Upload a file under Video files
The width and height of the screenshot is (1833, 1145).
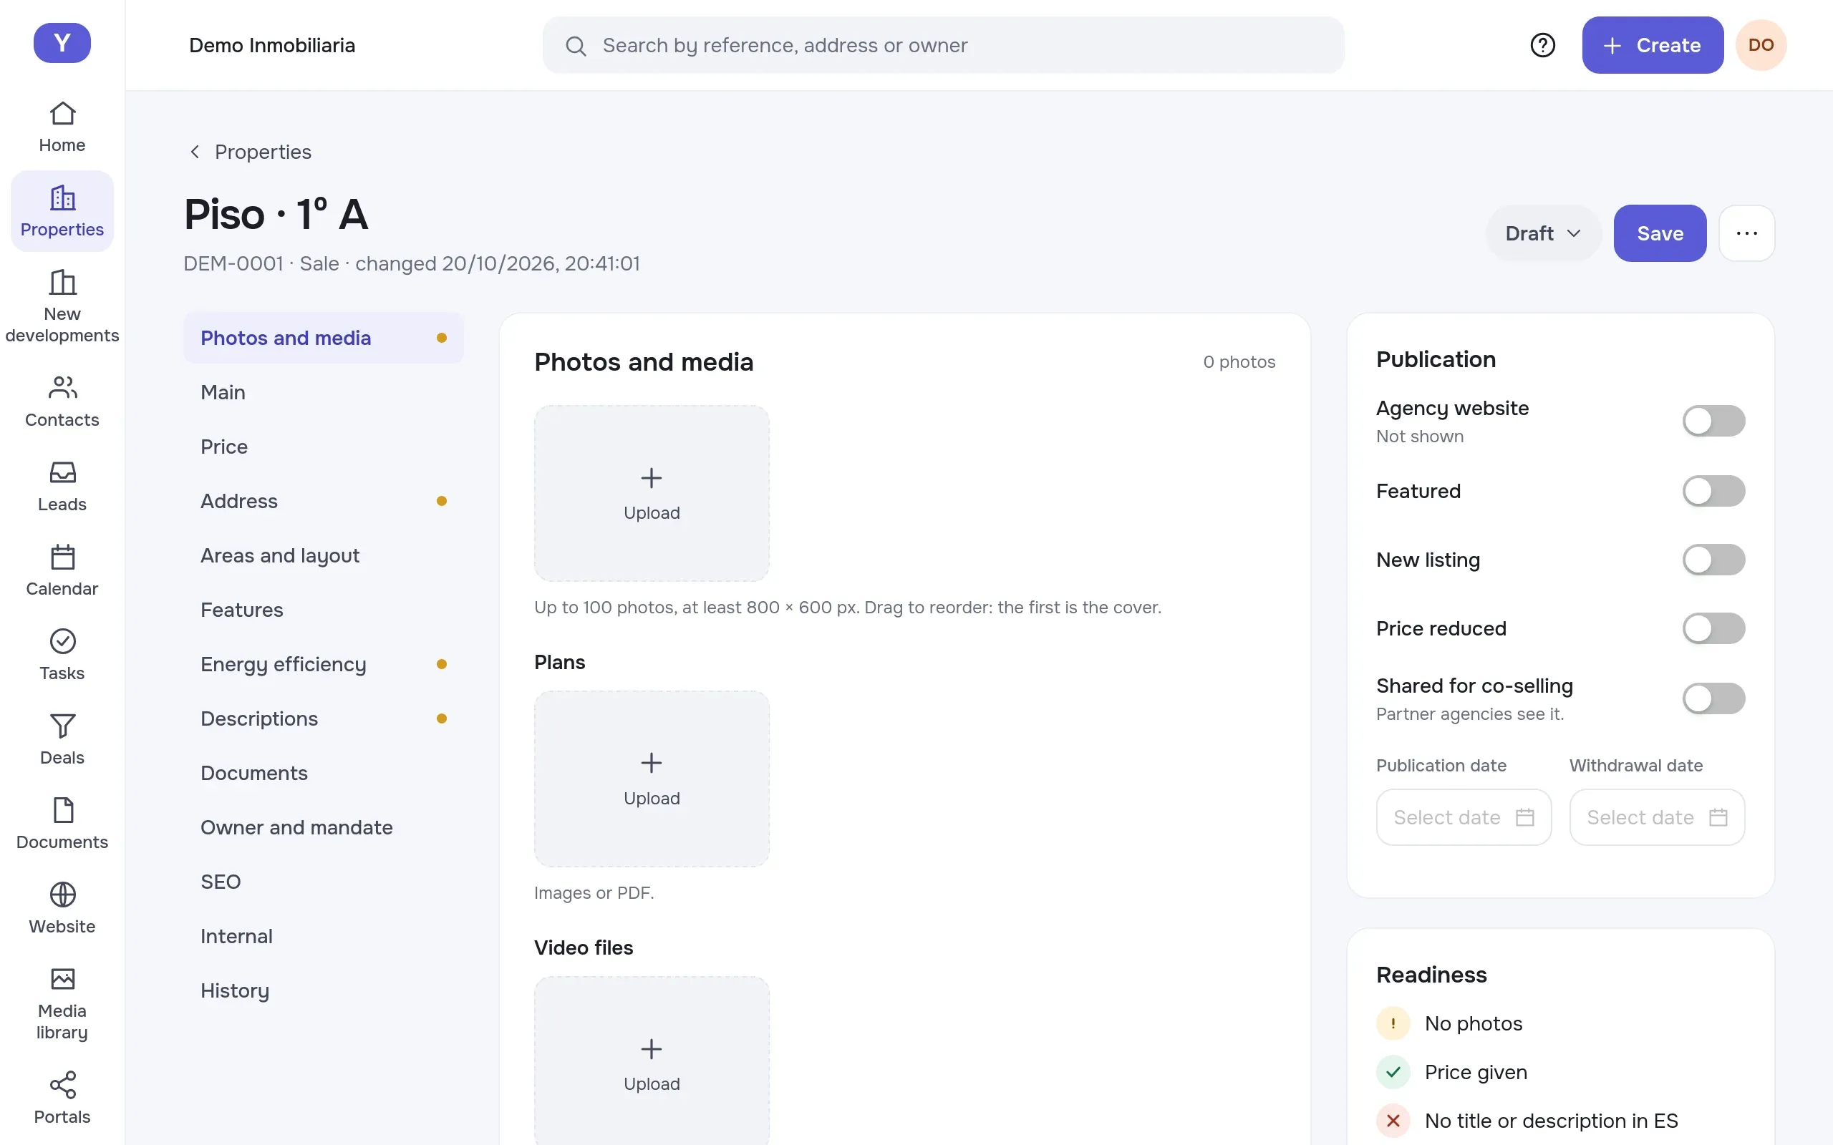(x=652, y=1060)
